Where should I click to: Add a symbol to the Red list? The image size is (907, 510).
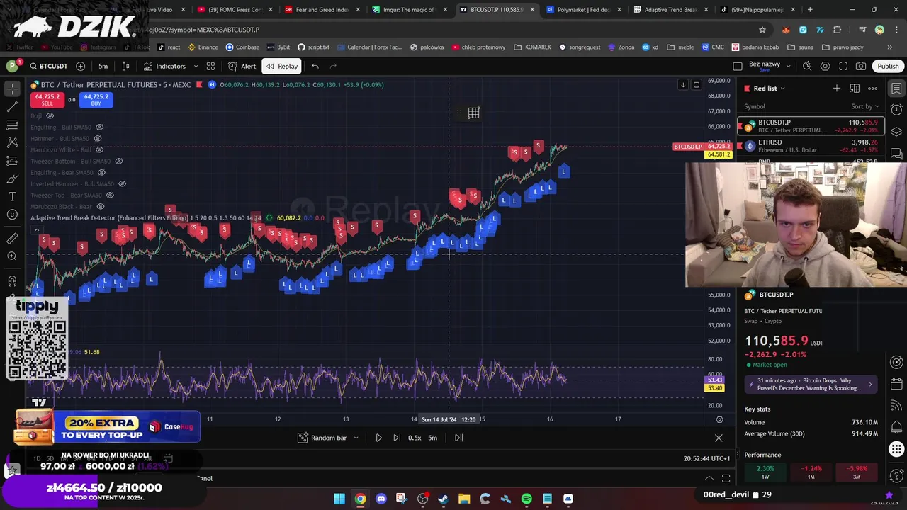pos(837,88)
